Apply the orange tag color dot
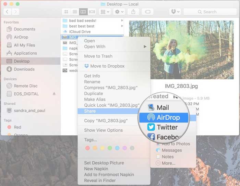The width and height of the screenshot is (240, 186). point(95,148)
